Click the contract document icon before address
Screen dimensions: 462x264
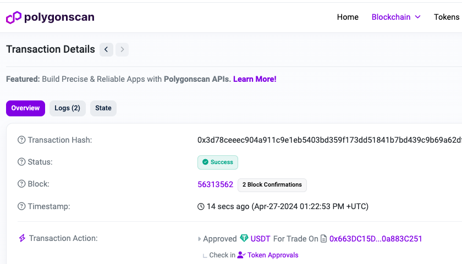tap(323, 239)
